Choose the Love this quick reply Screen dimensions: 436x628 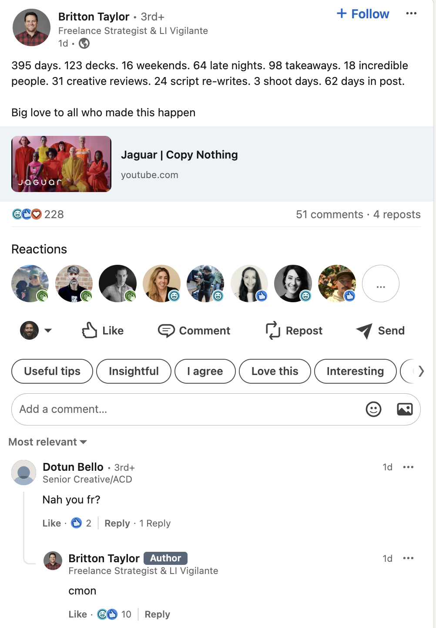pyautogui.click(x=275, y=371)
